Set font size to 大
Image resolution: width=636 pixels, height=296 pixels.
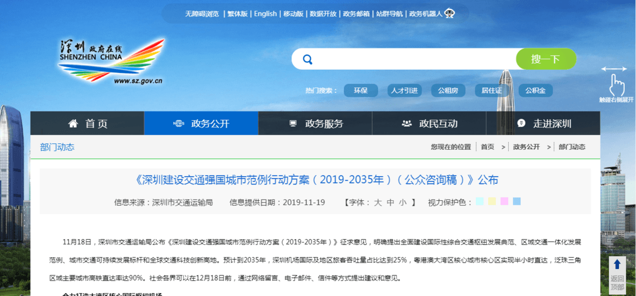377,203
